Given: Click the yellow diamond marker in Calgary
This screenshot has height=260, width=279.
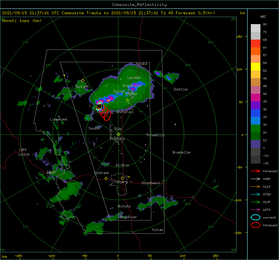Looking at the screenshot, I should pos(122,178).
